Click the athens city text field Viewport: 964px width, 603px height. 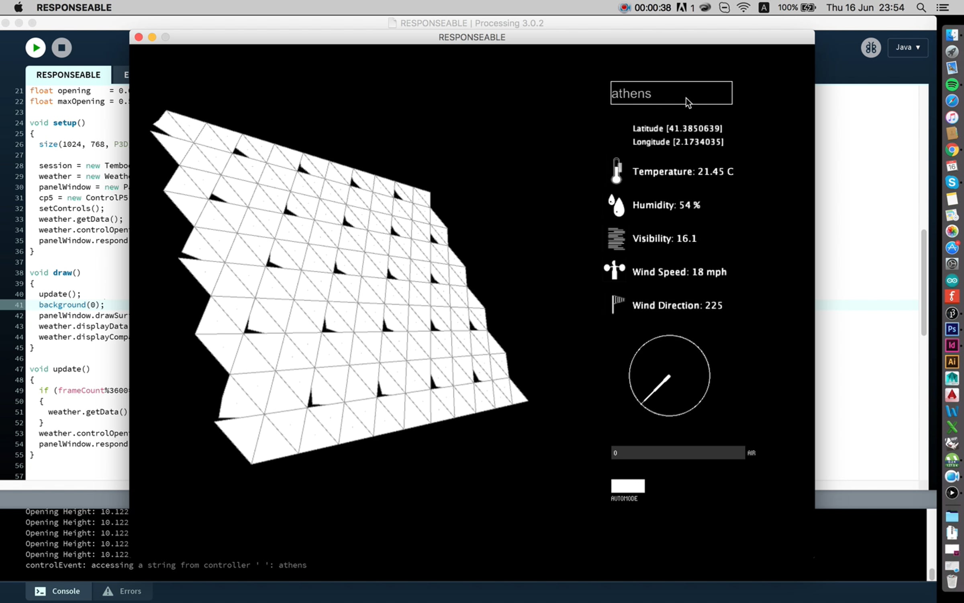click(x=671, y=93)
